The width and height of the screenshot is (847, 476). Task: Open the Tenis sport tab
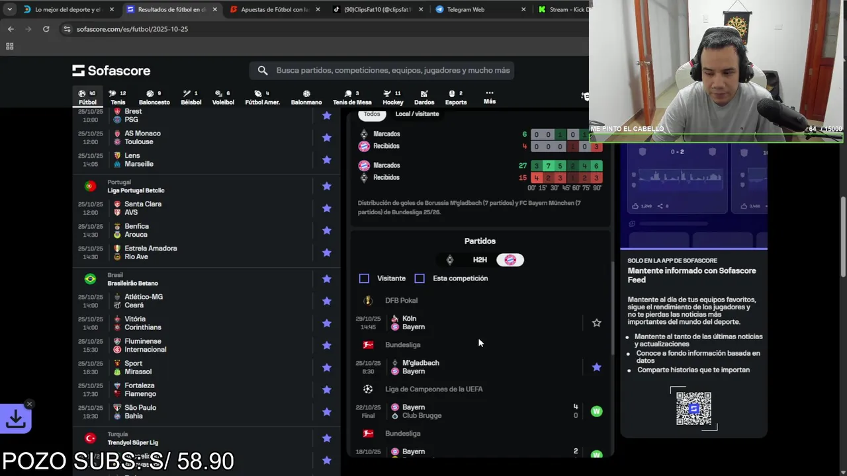coord(118,97)
